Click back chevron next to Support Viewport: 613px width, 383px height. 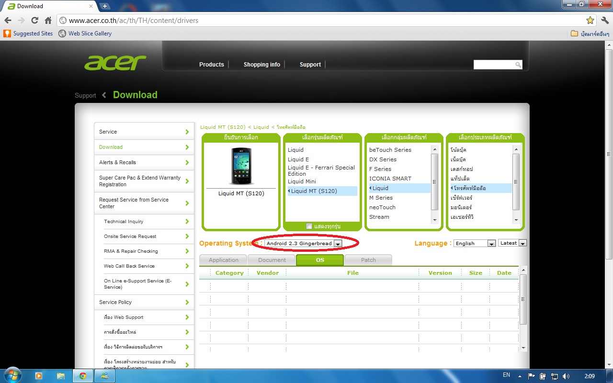[104, 95]
